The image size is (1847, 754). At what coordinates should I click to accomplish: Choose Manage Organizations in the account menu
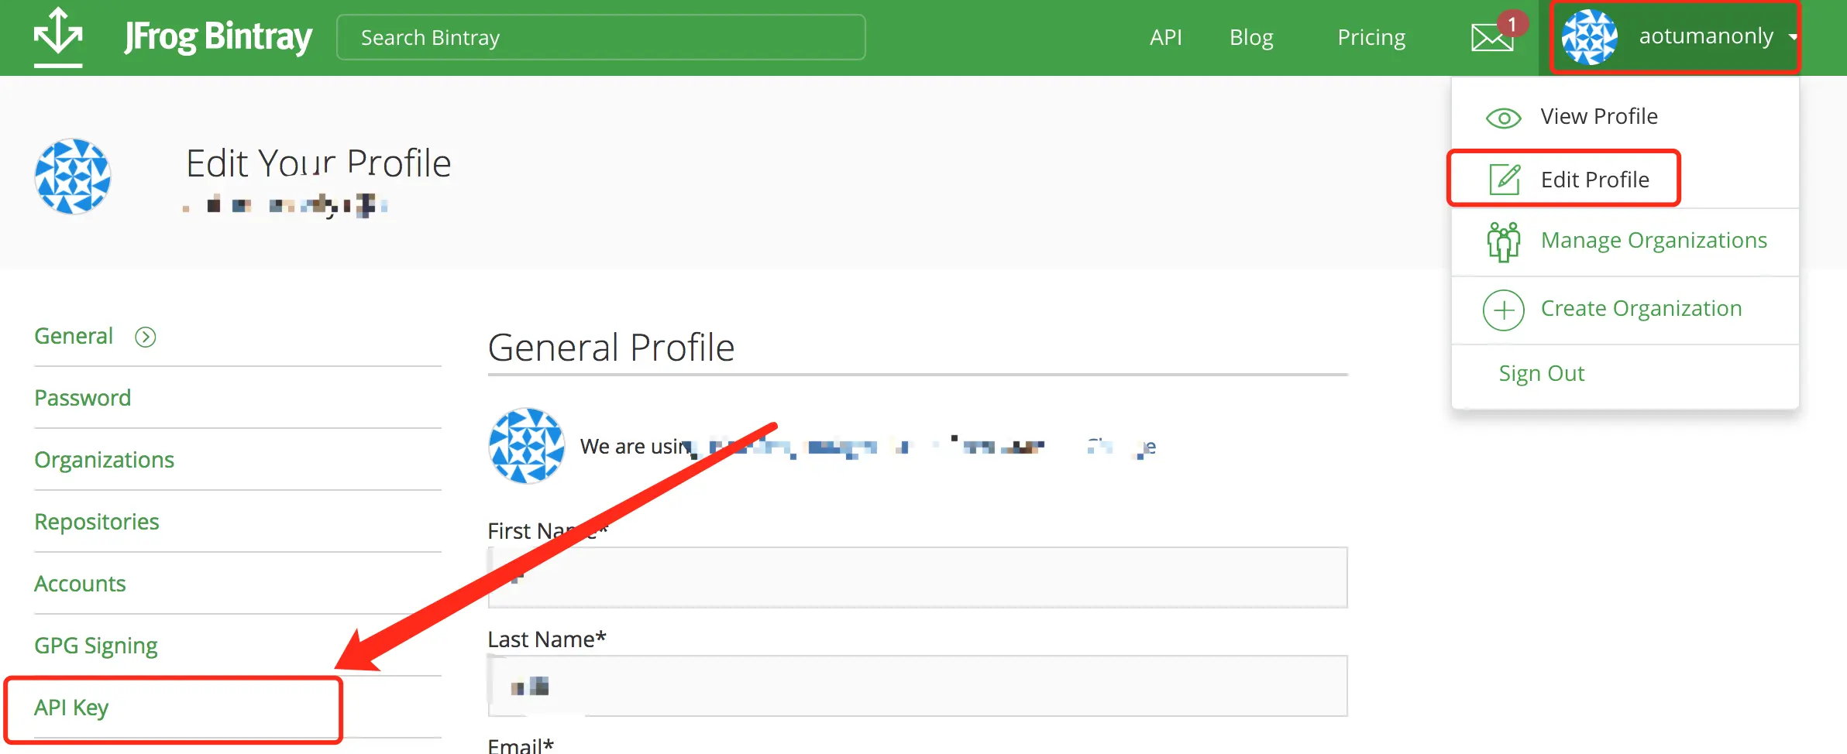1654,241
